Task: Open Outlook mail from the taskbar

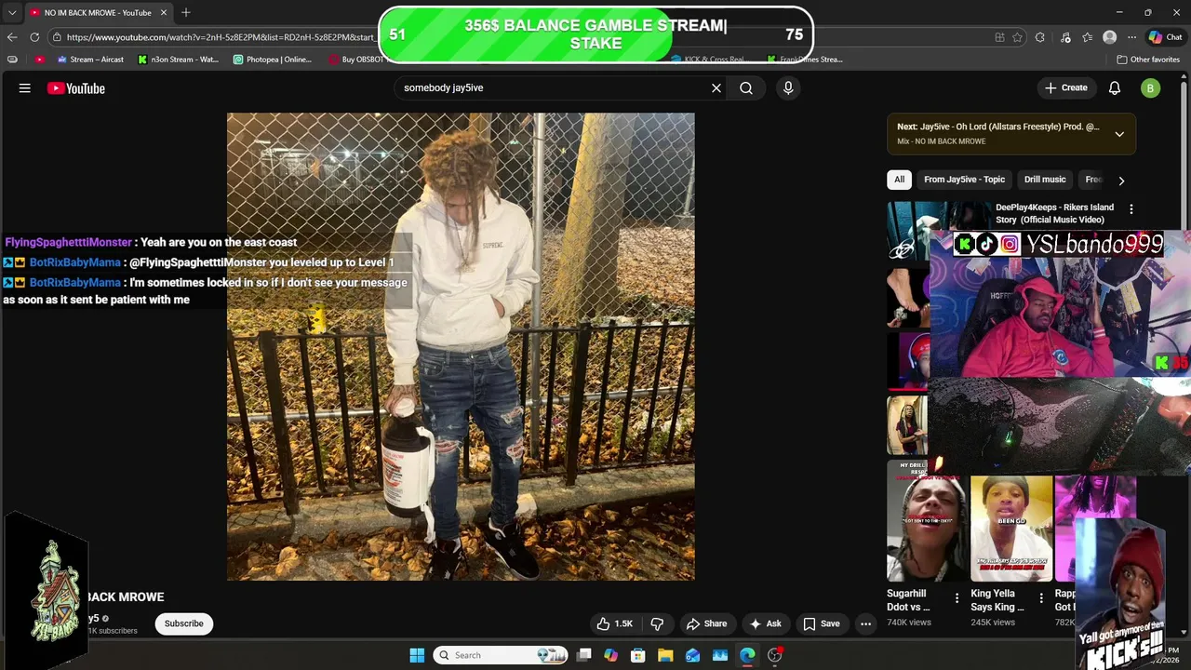Action: (x=692, y=655)
